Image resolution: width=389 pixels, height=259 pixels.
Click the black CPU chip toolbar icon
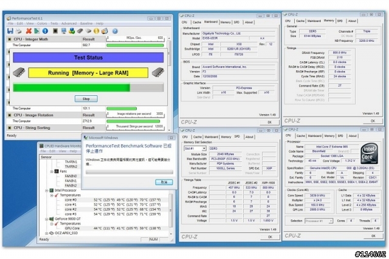(x=55, y=31)
